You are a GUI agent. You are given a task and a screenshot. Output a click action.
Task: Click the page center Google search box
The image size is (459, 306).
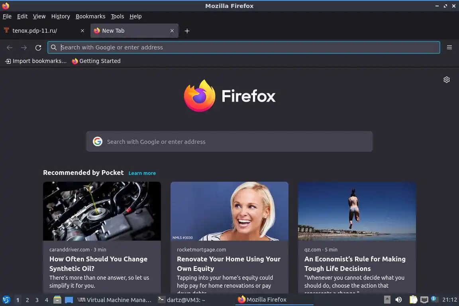(x=229, y=142)
